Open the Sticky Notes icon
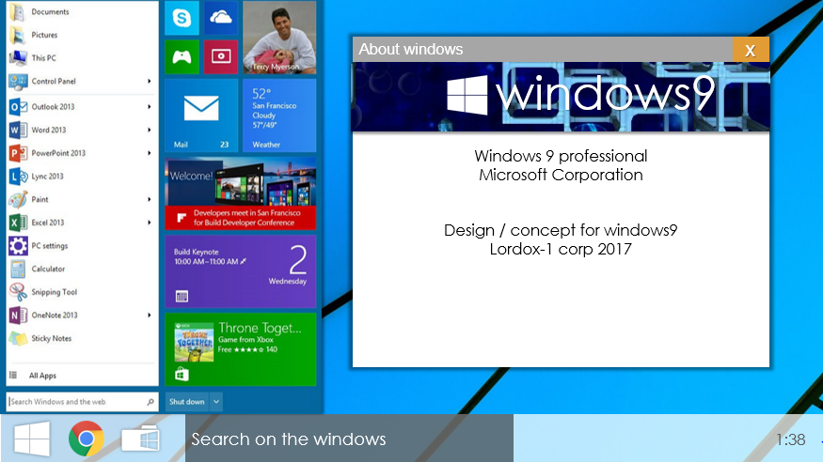 [18, 339]
